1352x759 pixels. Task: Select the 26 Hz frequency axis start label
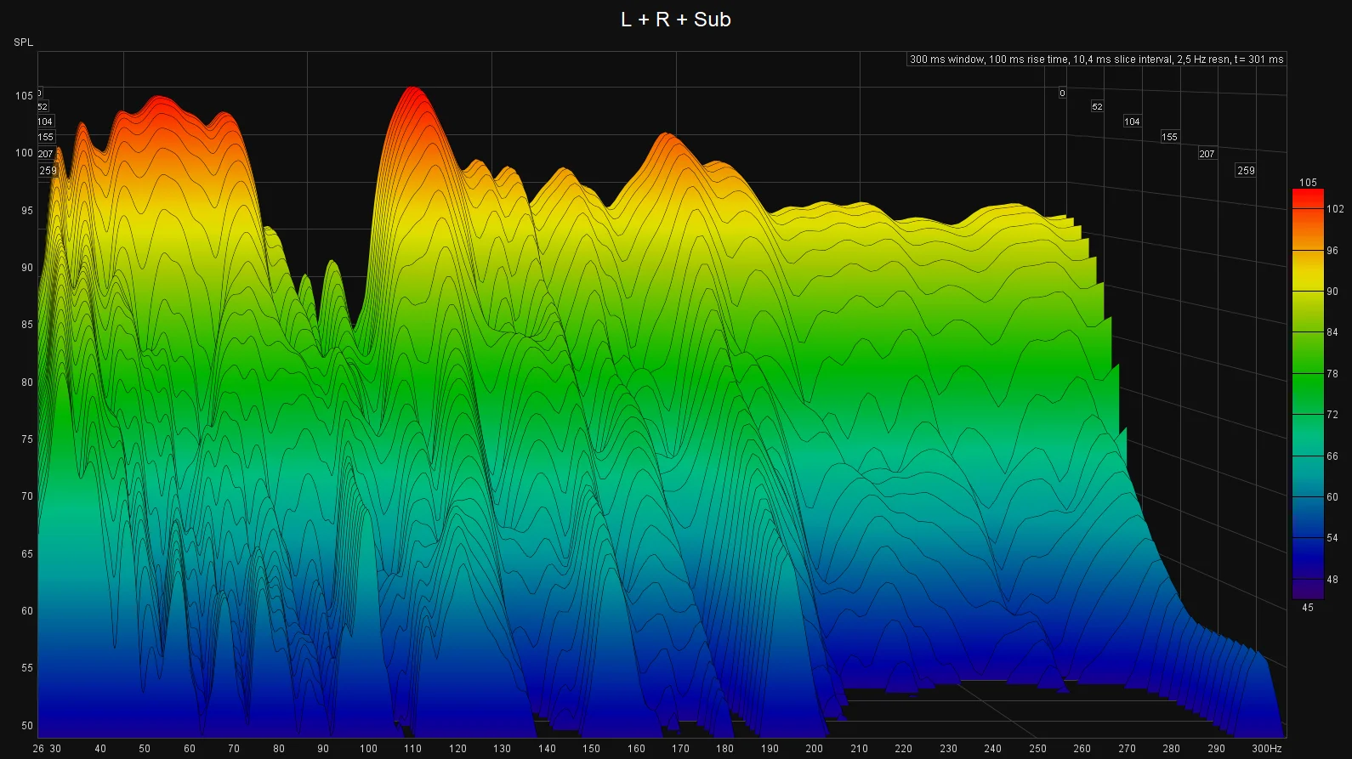coord(38,749)
